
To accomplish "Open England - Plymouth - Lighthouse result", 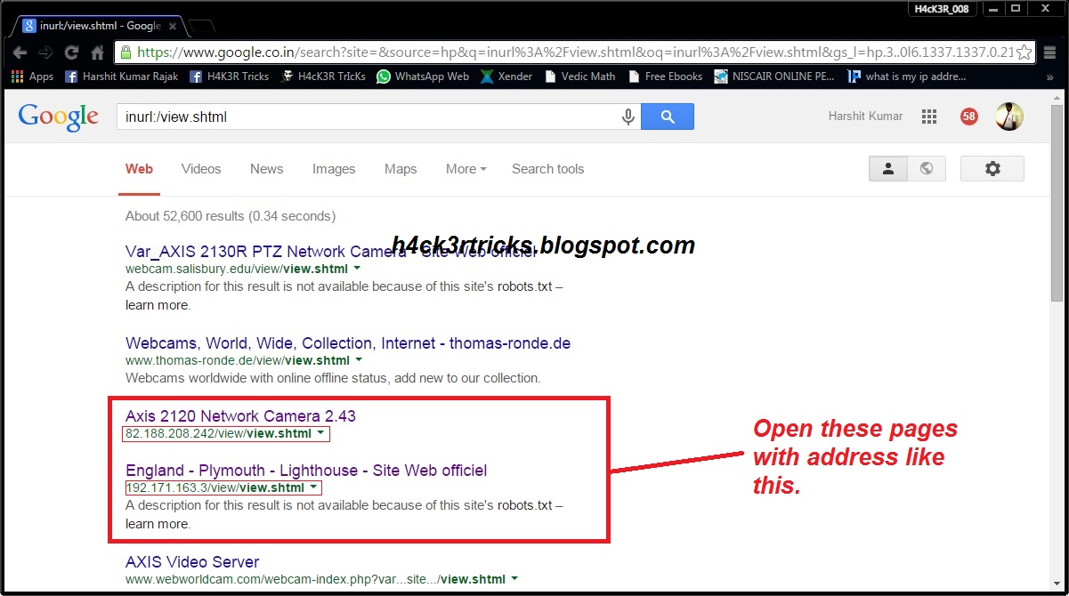I will coord(306,471).
